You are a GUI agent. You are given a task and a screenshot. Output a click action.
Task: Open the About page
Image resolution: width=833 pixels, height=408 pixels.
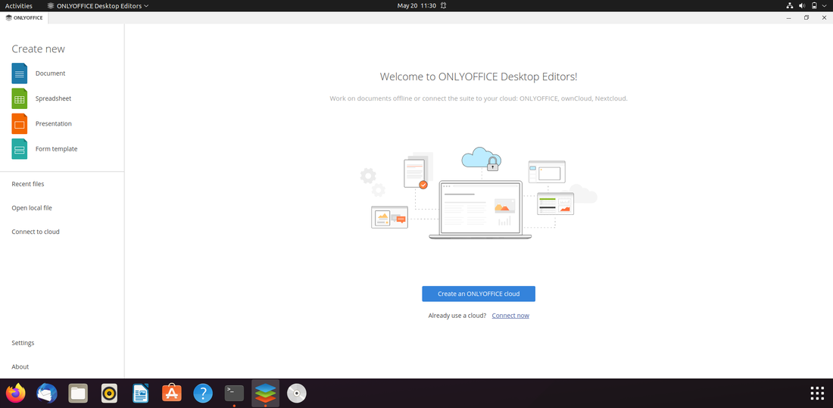(20, 366)
